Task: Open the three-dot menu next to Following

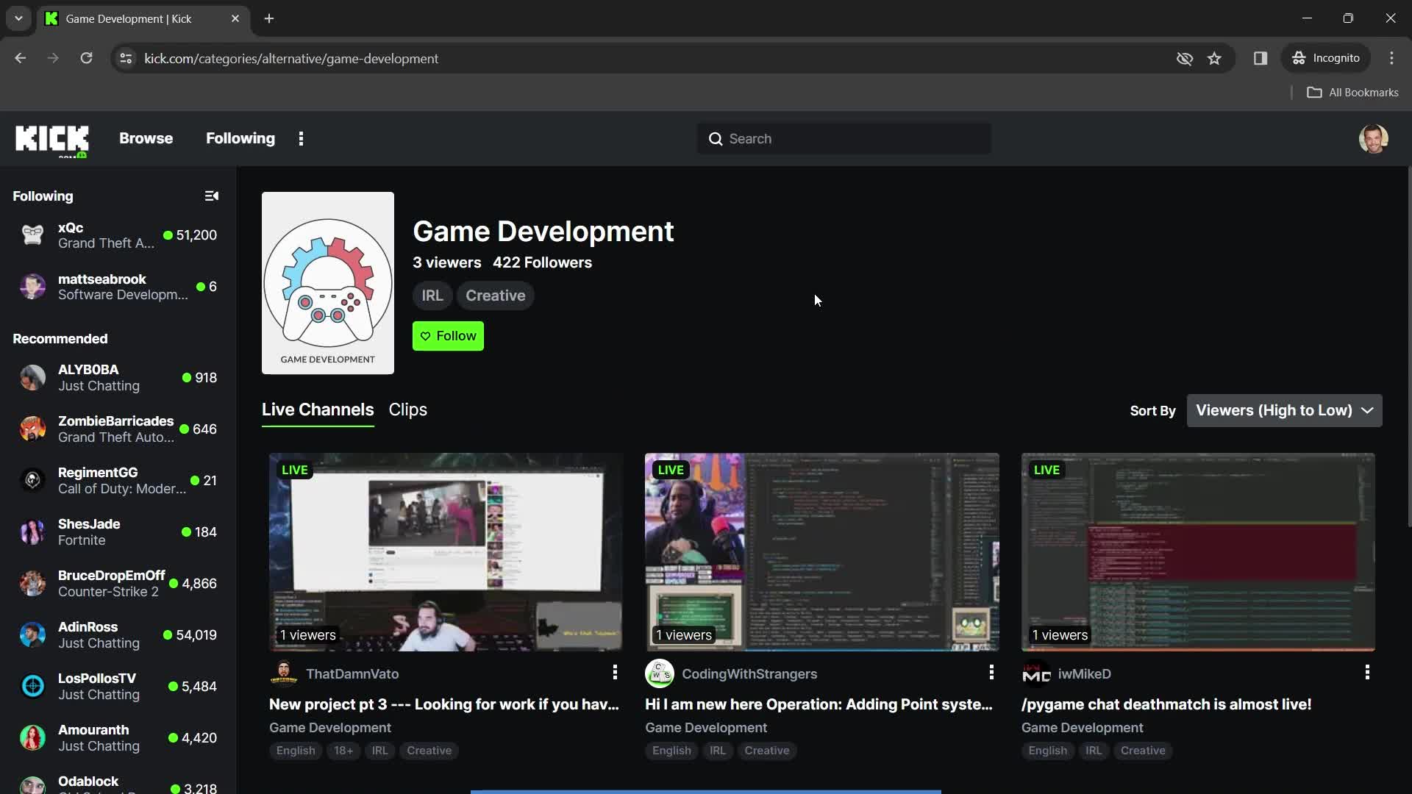Action: tap(301, 139)
